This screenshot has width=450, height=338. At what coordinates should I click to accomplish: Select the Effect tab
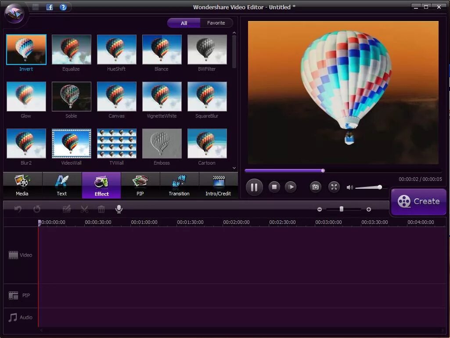[x=101, y=185]
